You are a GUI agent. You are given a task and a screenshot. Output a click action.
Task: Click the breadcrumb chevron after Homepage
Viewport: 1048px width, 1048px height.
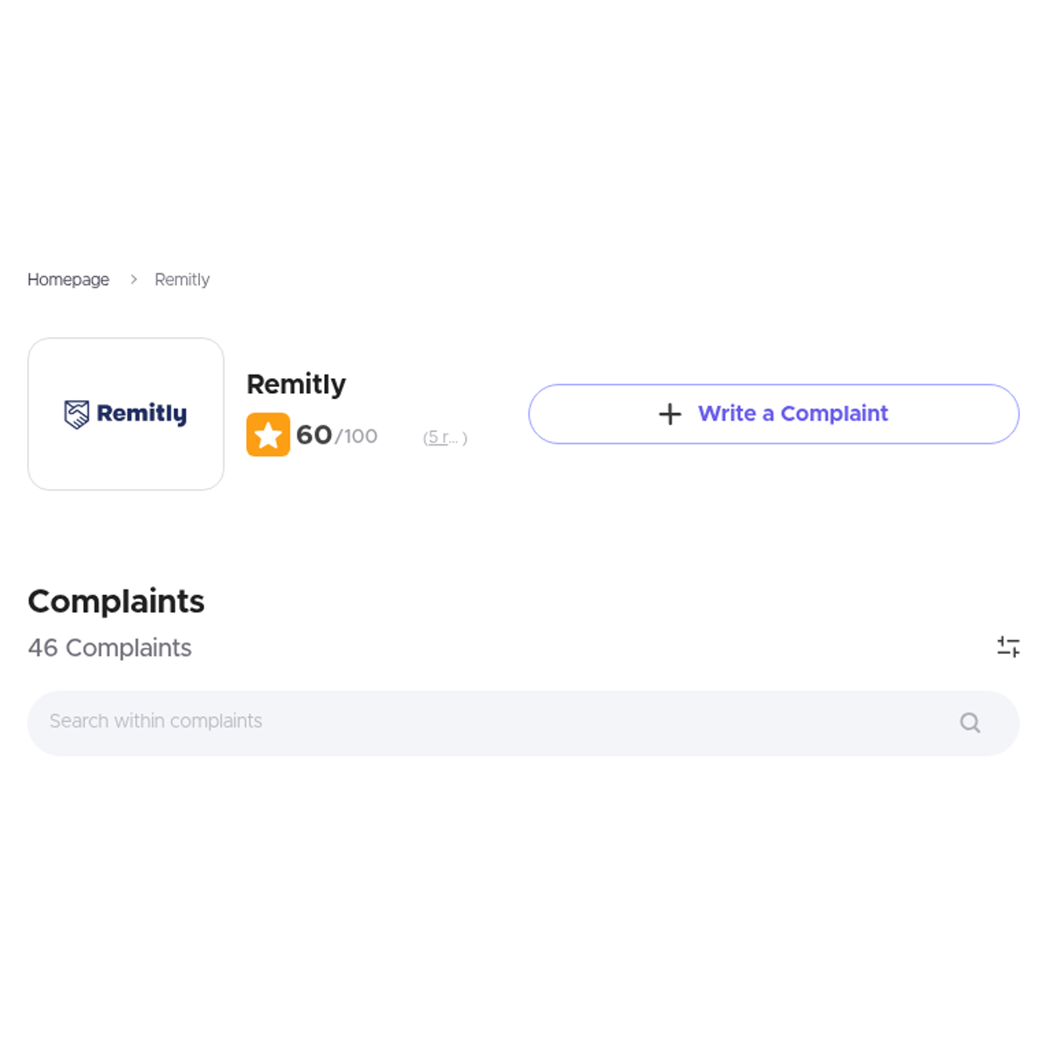133,279
